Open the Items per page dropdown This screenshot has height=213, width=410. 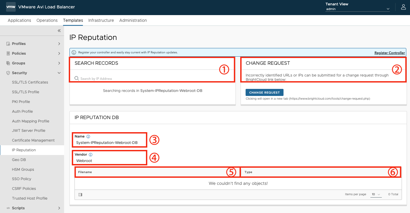[x=376, y=194]
